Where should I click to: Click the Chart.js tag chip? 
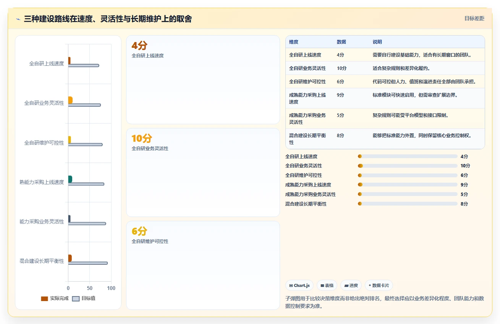coord(299,285)
